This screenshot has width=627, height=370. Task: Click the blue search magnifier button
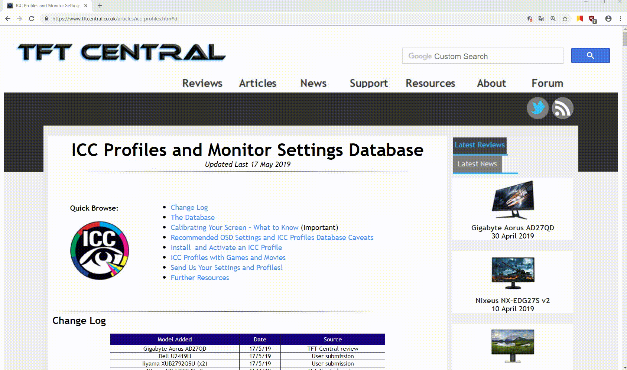click(x=590, y=56)
